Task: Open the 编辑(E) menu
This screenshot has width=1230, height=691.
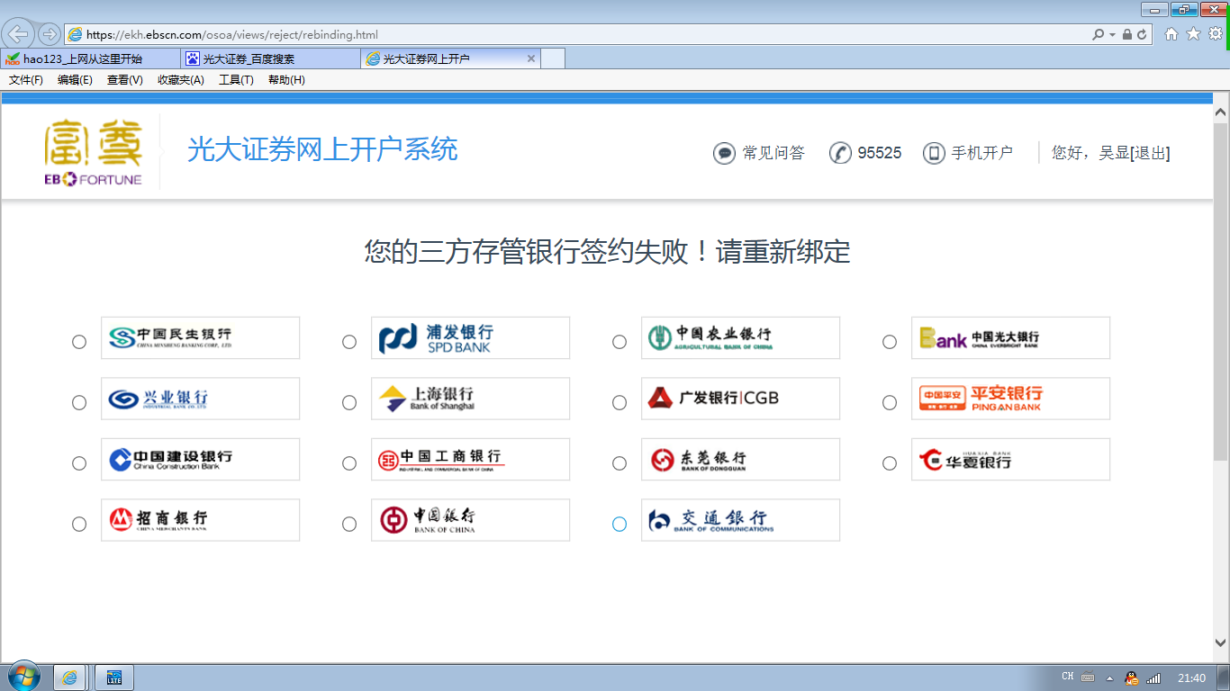Action: point(75,80)
